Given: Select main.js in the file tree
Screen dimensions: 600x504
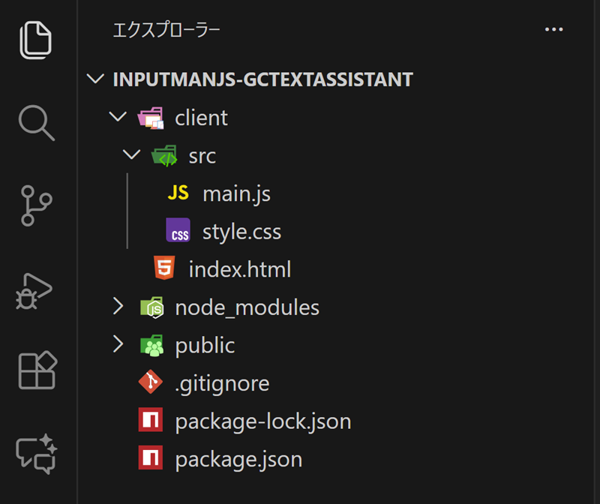Looking at the screenshot, I should (x=236, y=193).
